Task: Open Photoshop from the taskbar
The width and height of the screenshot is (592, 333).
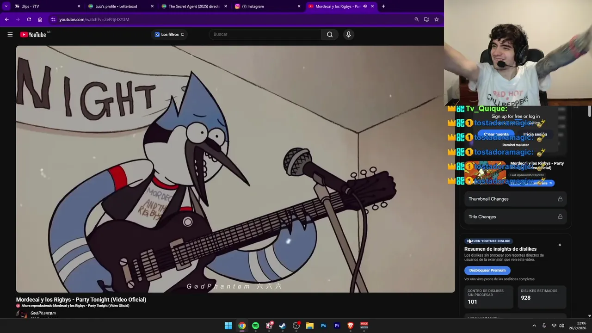Action: 323,326
